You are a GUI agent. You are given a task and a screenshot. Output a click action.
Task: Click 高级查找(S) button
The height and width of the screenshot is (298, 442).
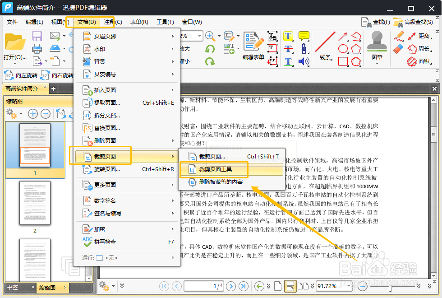(x=413, y=22)
